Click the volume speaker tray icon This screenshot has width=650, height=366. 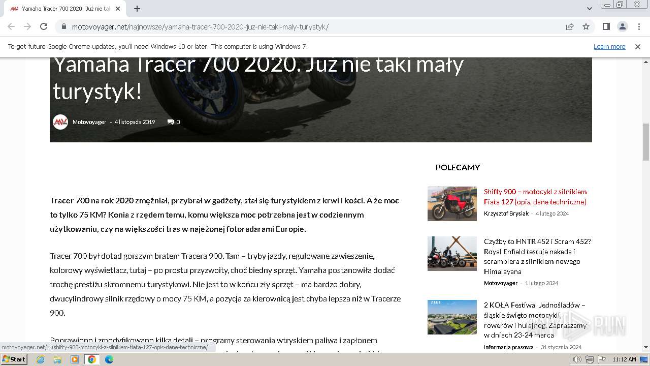click(x=577, y=359)
